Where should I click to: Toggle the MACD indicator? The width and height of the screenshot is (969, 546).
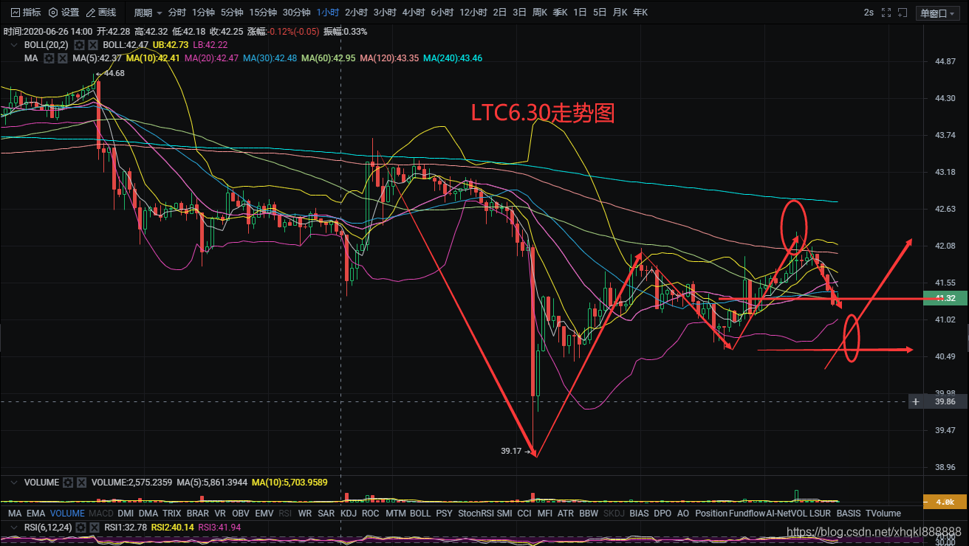[101, 514]
